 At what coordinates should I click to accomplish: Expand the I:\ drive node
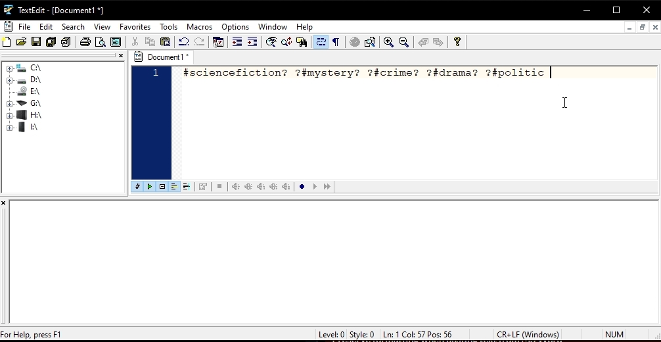point(9,128)
